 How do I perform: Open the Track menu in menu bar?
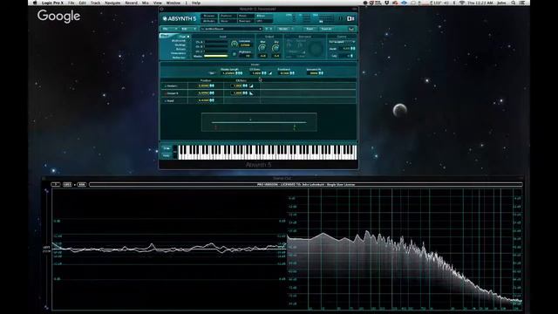click(95, 3)
